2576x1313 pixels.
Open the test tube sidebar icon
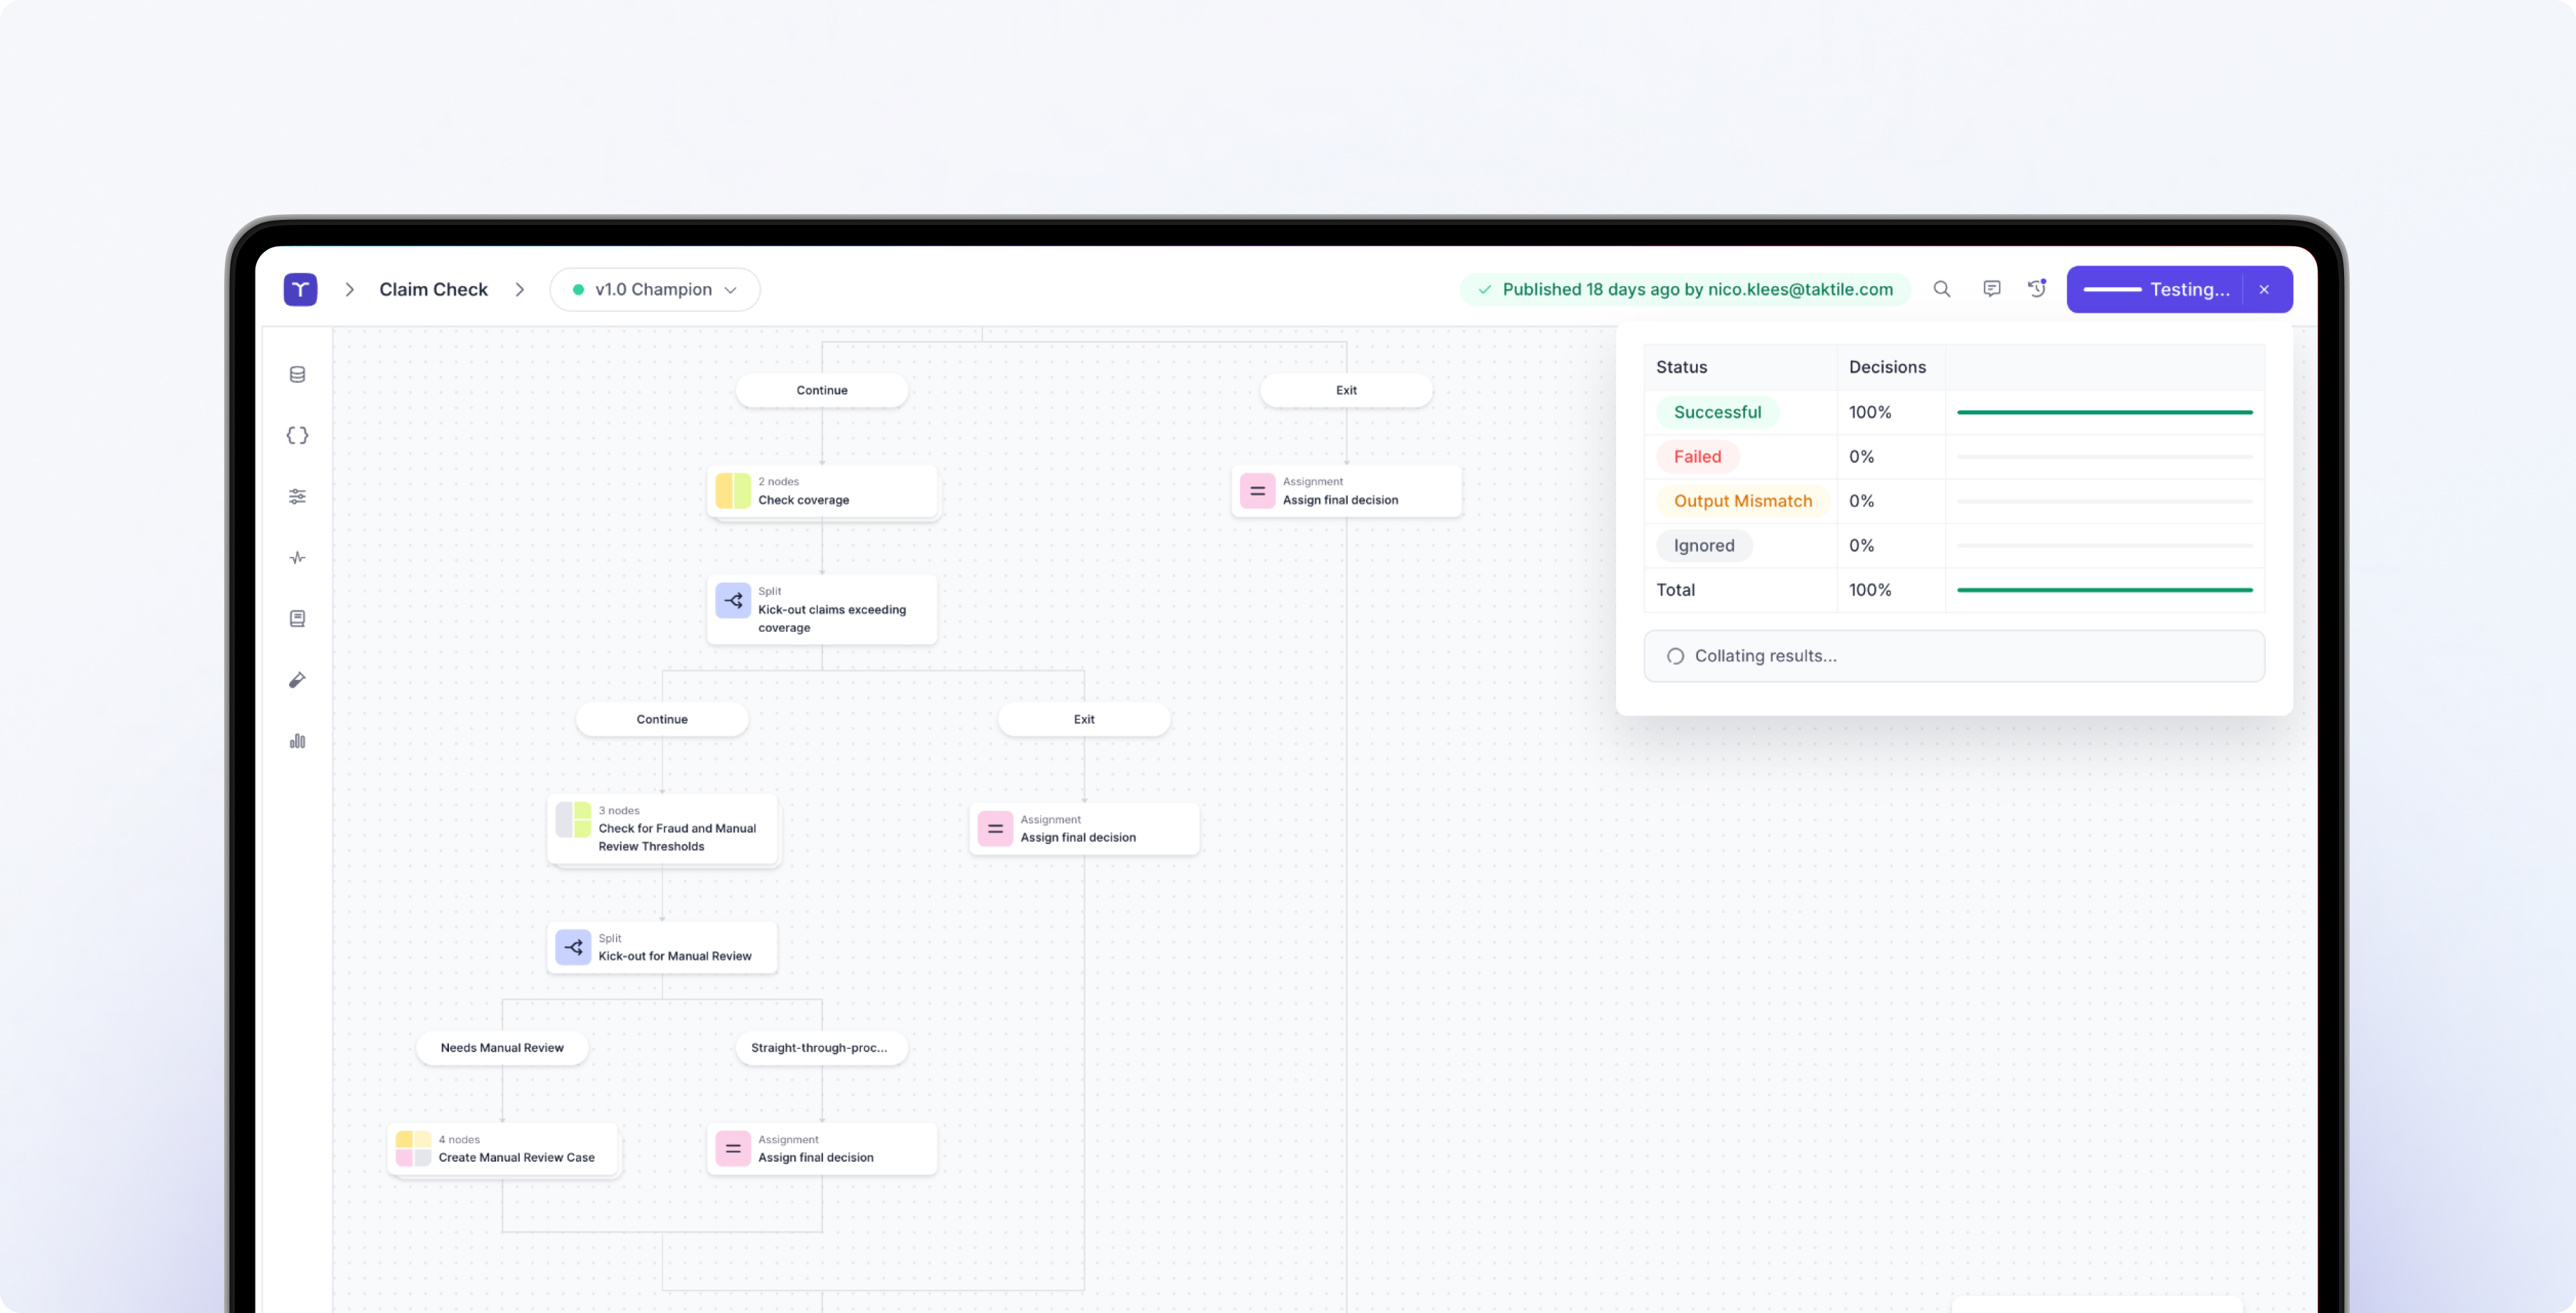tap(297, 680)
